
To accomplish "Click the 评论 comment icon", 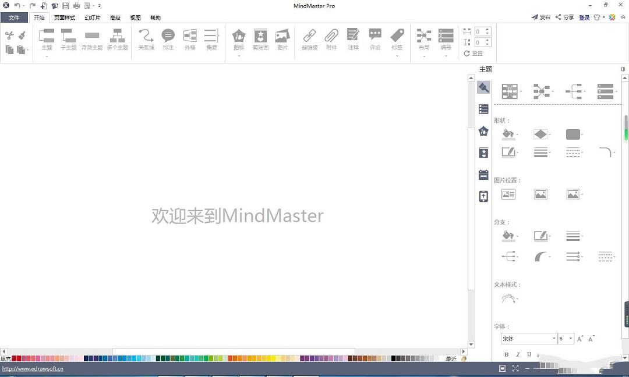I will pyautogui.click(x=375, y=39).
